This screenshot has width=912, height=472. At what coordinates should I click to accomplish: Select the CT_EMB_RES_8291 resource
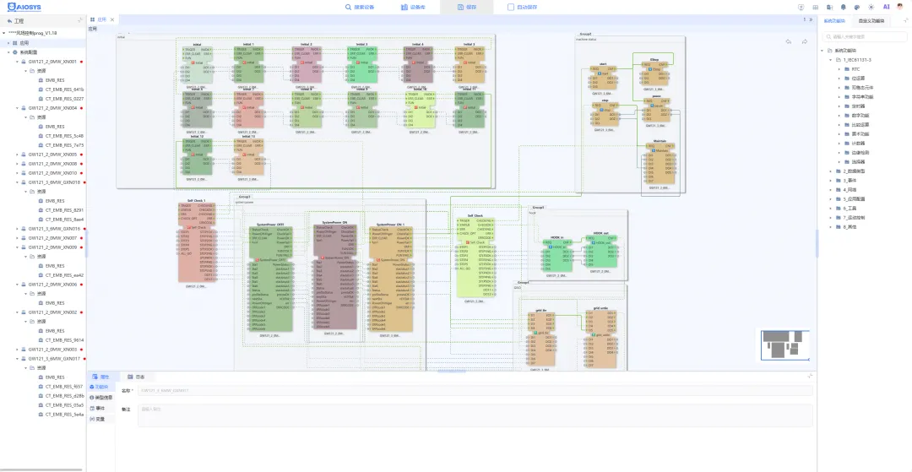pyautogui.click(x=64, y=210)
